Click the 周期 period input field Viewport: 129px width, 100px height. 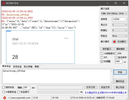coord(27,88)
